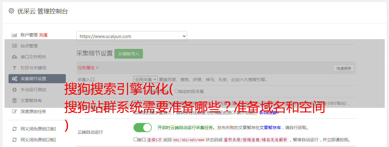The image size is (389, 147).
Task: Click the 优采云 管理控制台 title
Action: pyautogui.click(x=42, y=11)
